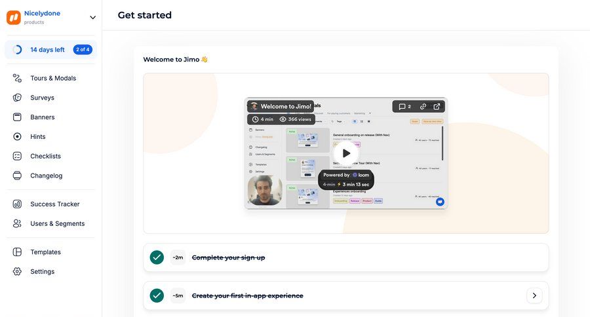The image size is (590, 317).
Task: Click the Welcome to Jimo heading
Action: pyautogui.click(x=175, y=60)
